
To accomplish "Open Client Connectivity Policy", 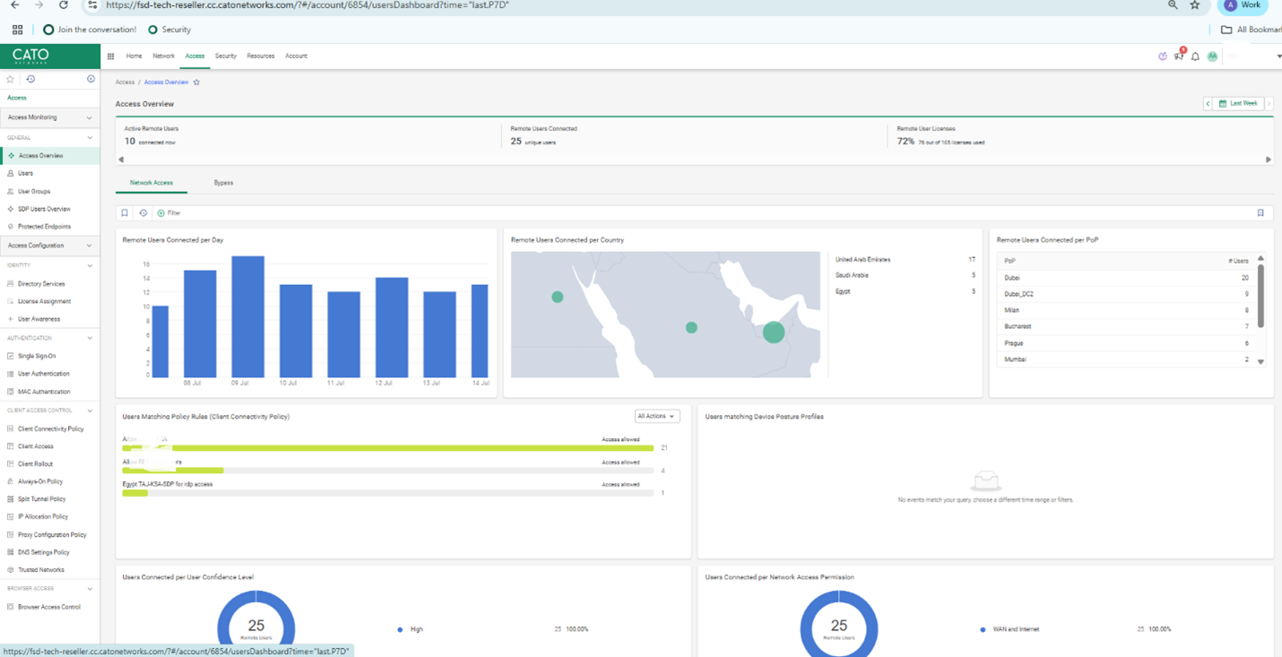I will point(50,429).
